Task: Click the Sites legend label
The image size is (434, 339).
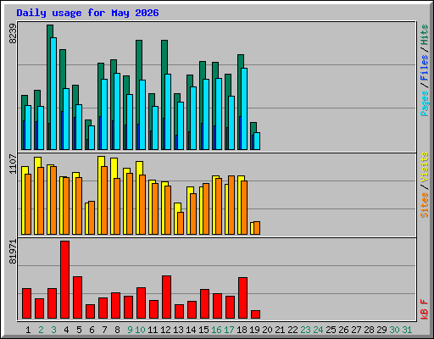Action: pyautogui.click(x=424, y=205)
